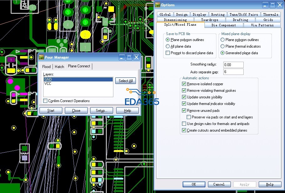Open Setup from Pour Manager

click(x=101, y=111)
